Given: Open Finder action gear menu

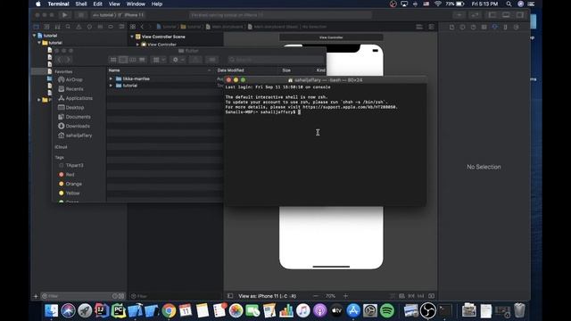Looking at the screenshot, I should click(x=178, y=60).
